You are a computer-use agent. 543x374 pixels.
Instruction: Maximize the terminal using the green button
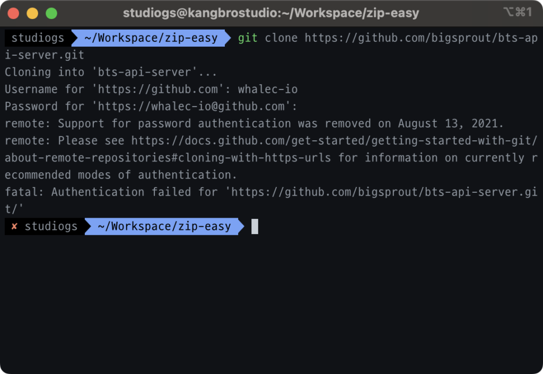pyautogui.click(x=51, y=13)
